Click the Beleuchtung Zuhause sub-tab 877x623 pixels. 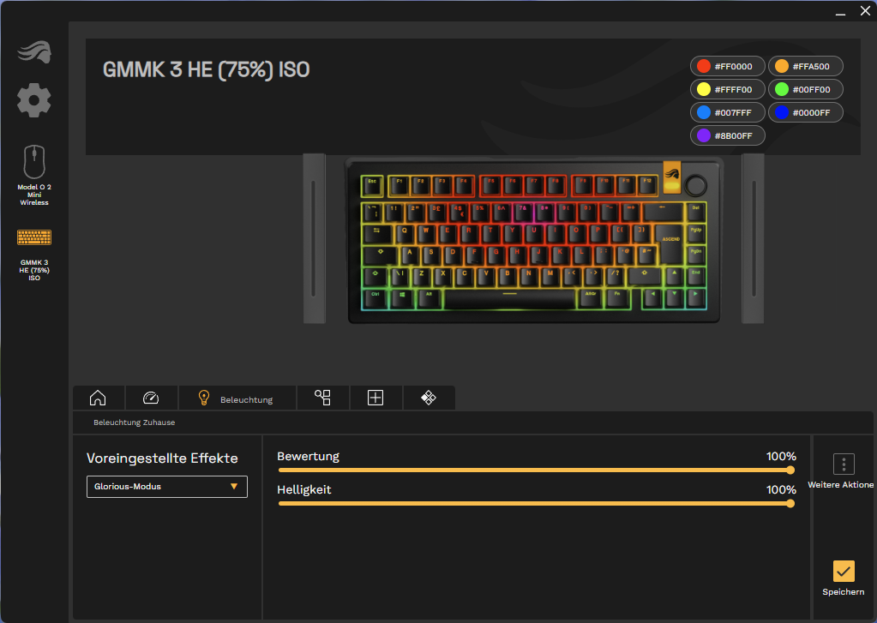point(135,422)
